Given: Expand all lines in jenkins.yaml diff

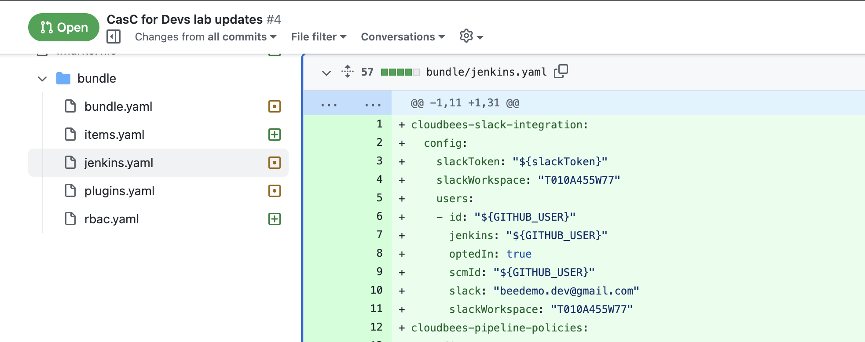Looking at the screenshot, I should pos(348,71).
